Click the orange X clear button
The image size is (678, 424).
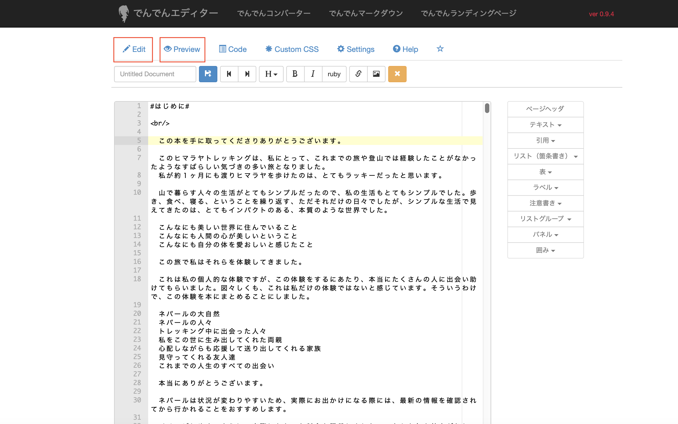point(397,74)
